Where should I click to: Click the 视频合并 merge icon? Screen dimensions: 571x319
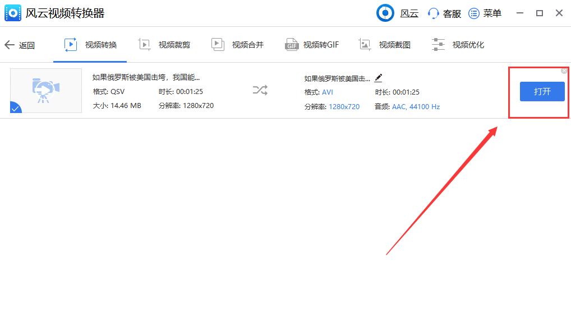(218, 45)
